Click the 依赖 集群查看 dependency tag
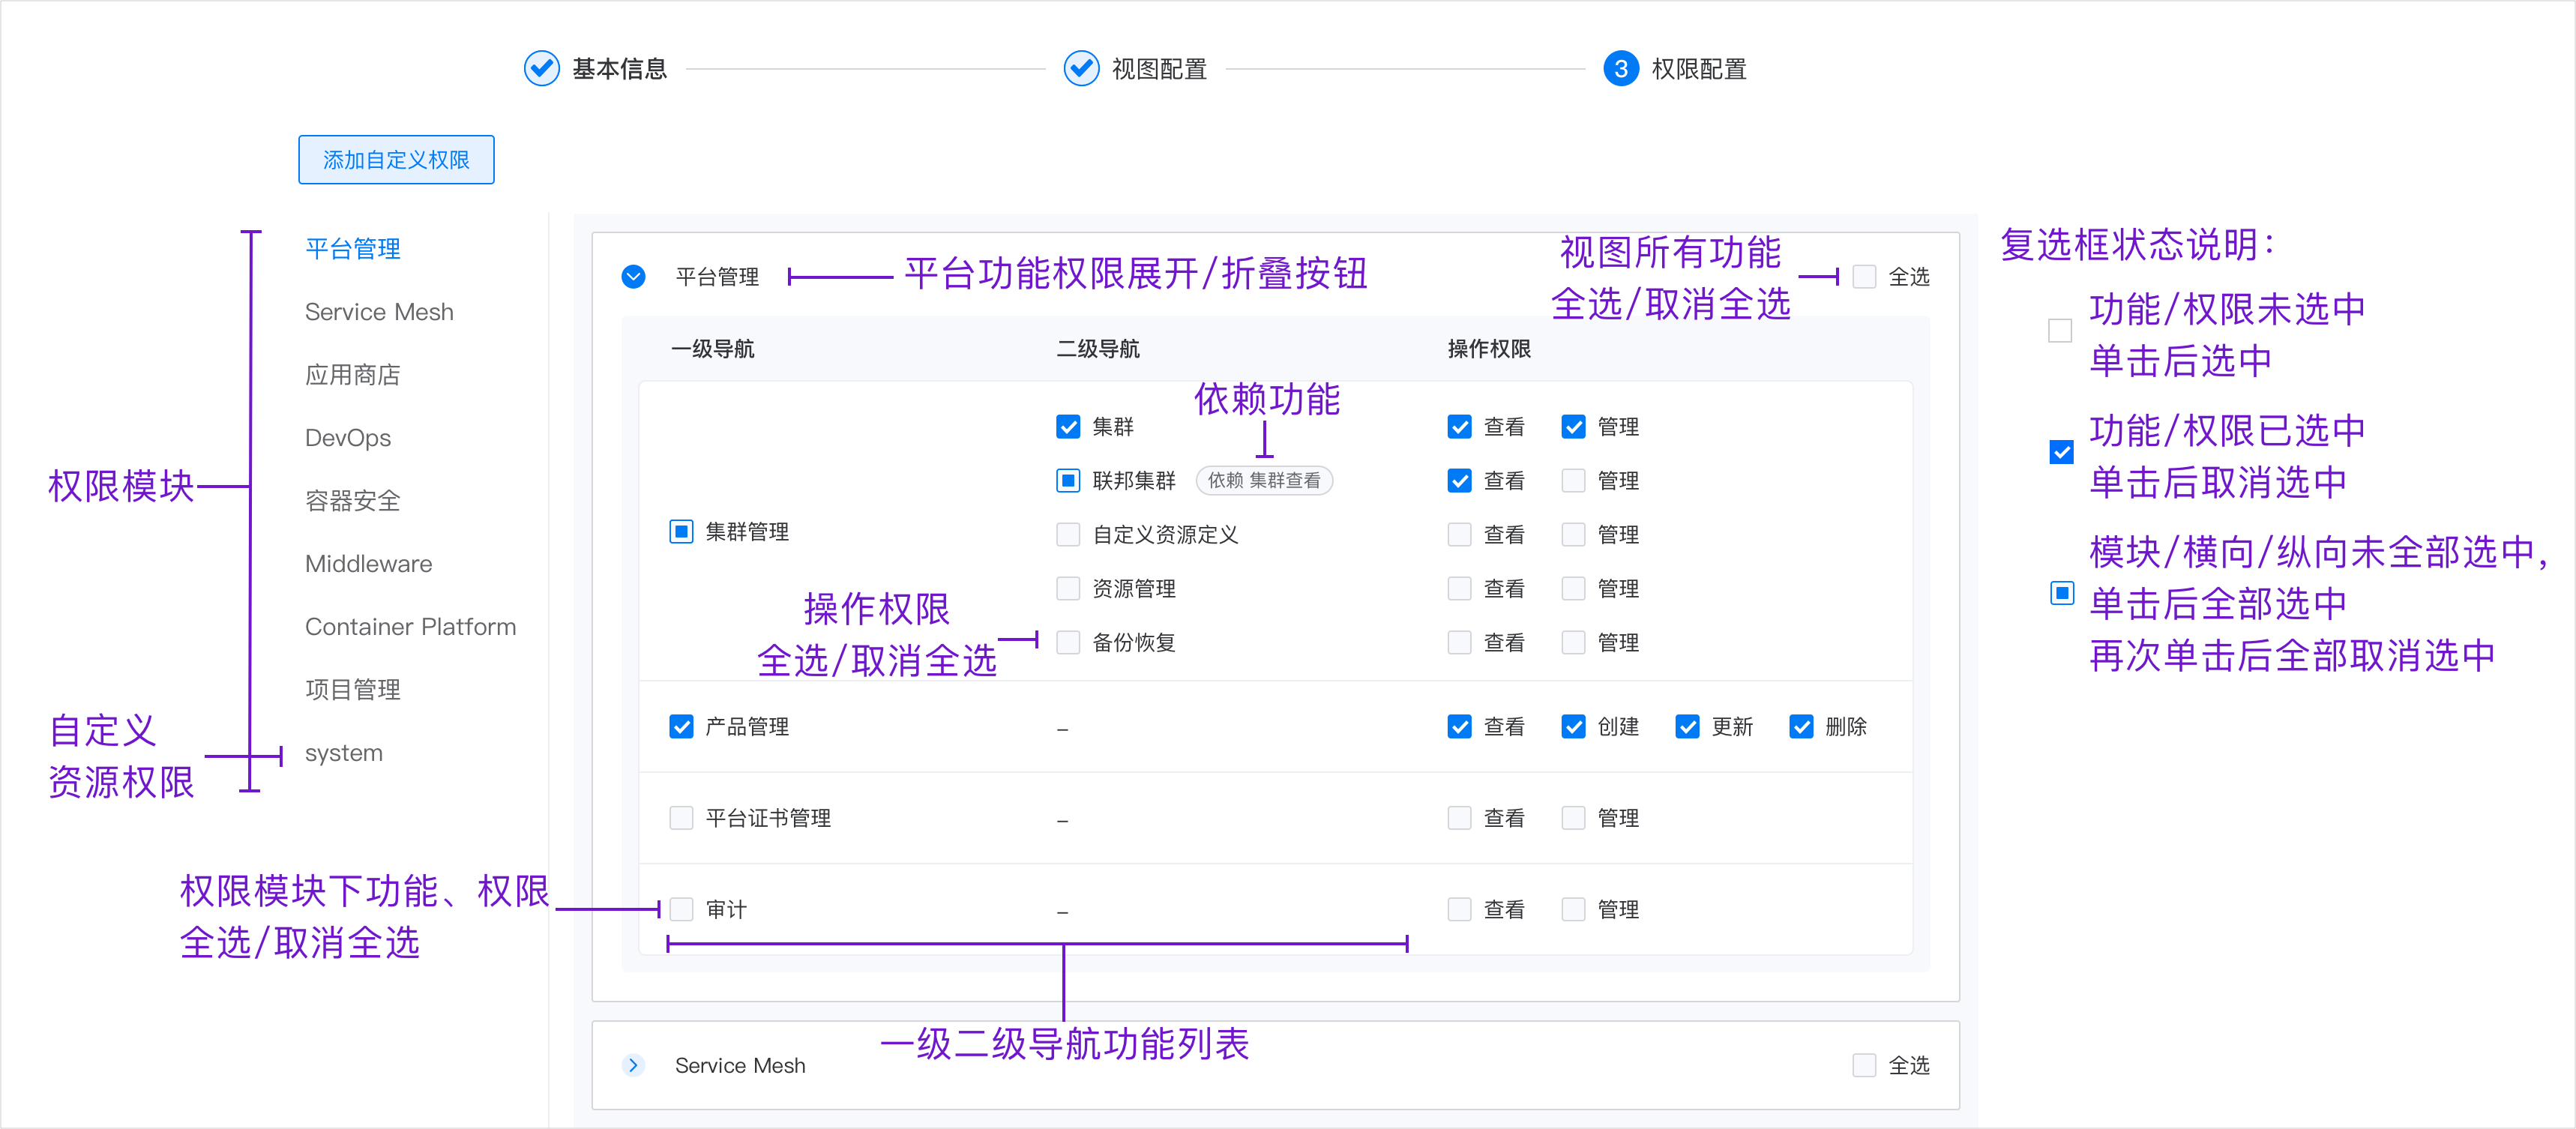2576x1129 pixels. 1263,481
